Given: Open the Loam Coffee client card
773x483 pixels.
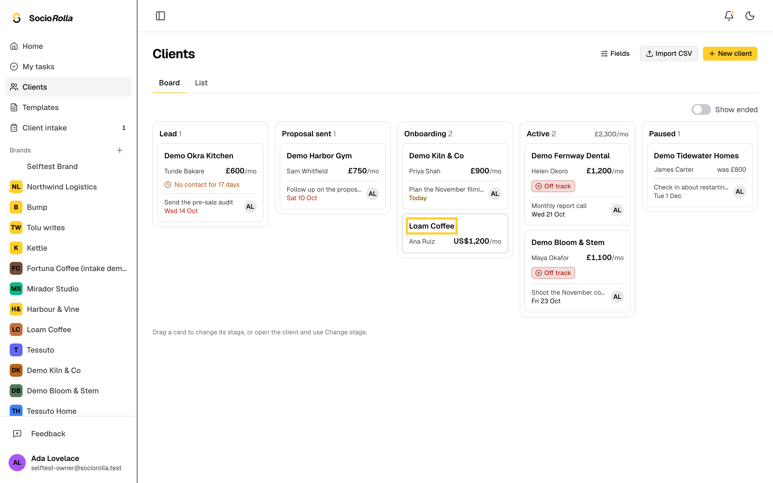Looking at the screenshot, I should click(455, 233).
